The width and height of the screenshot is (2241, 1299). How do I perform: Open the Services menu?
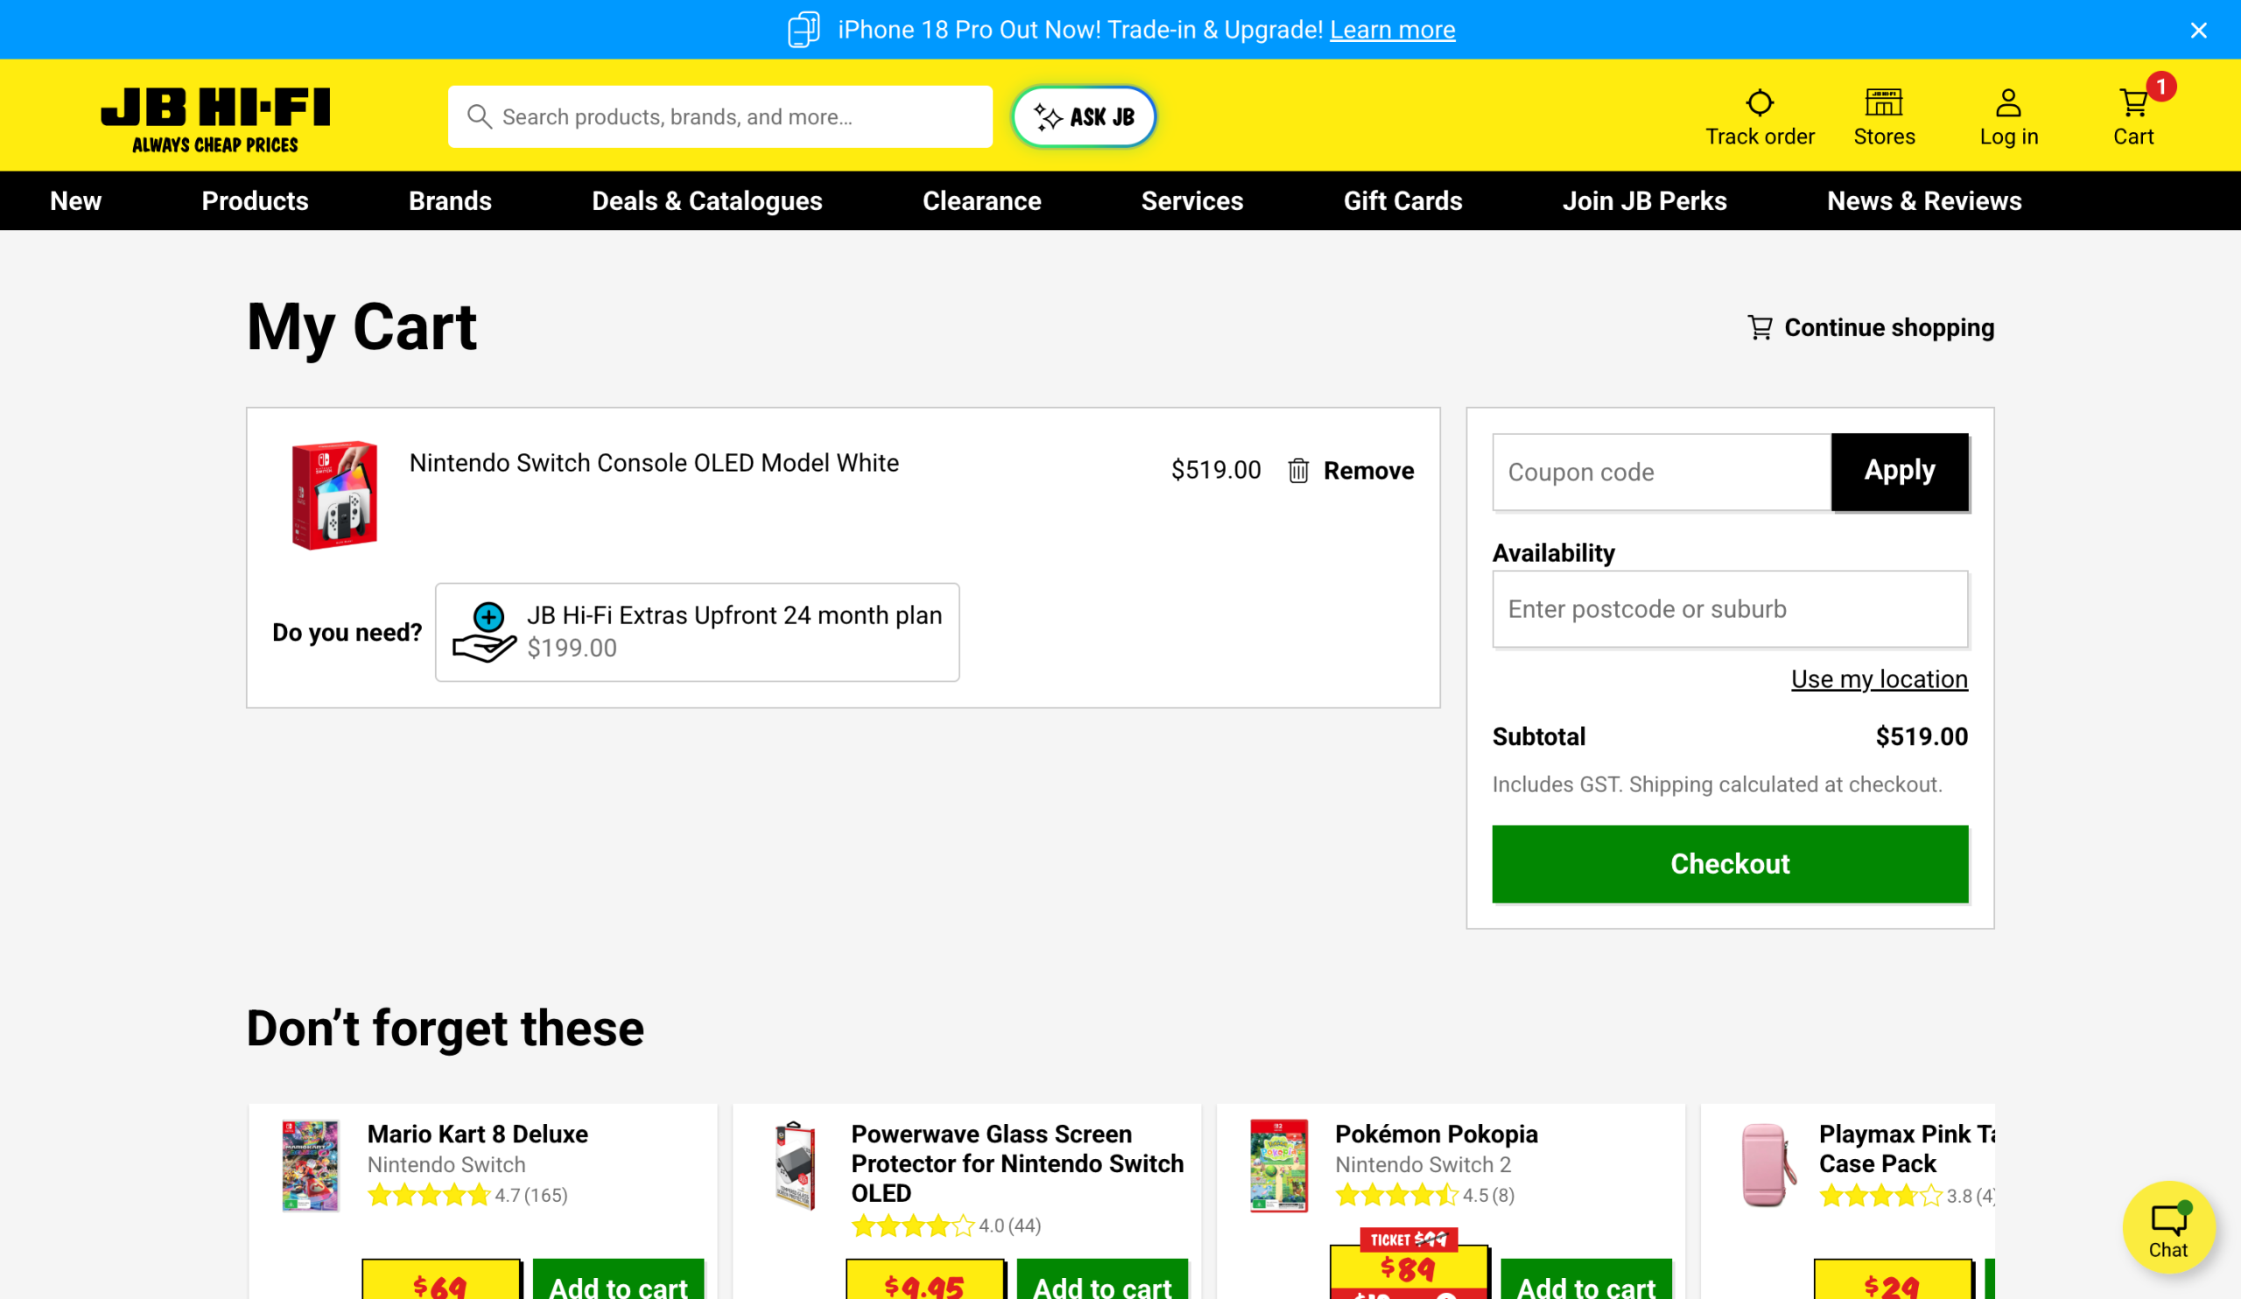tap(1191, 201)
